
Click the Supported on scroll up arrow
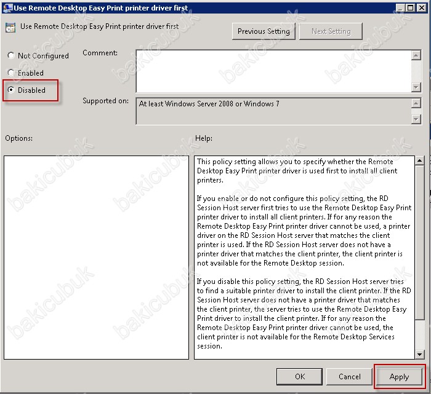tap(416, 103)
